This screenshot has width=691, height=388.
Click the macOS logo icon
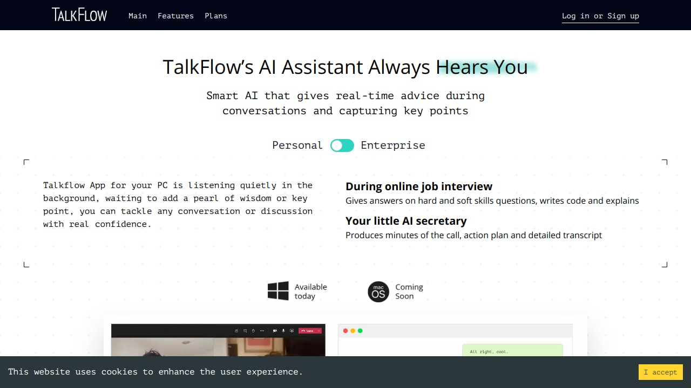[378, 292]
